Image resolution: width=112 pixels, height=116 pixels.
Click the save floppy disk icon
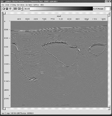coord(7,9)
